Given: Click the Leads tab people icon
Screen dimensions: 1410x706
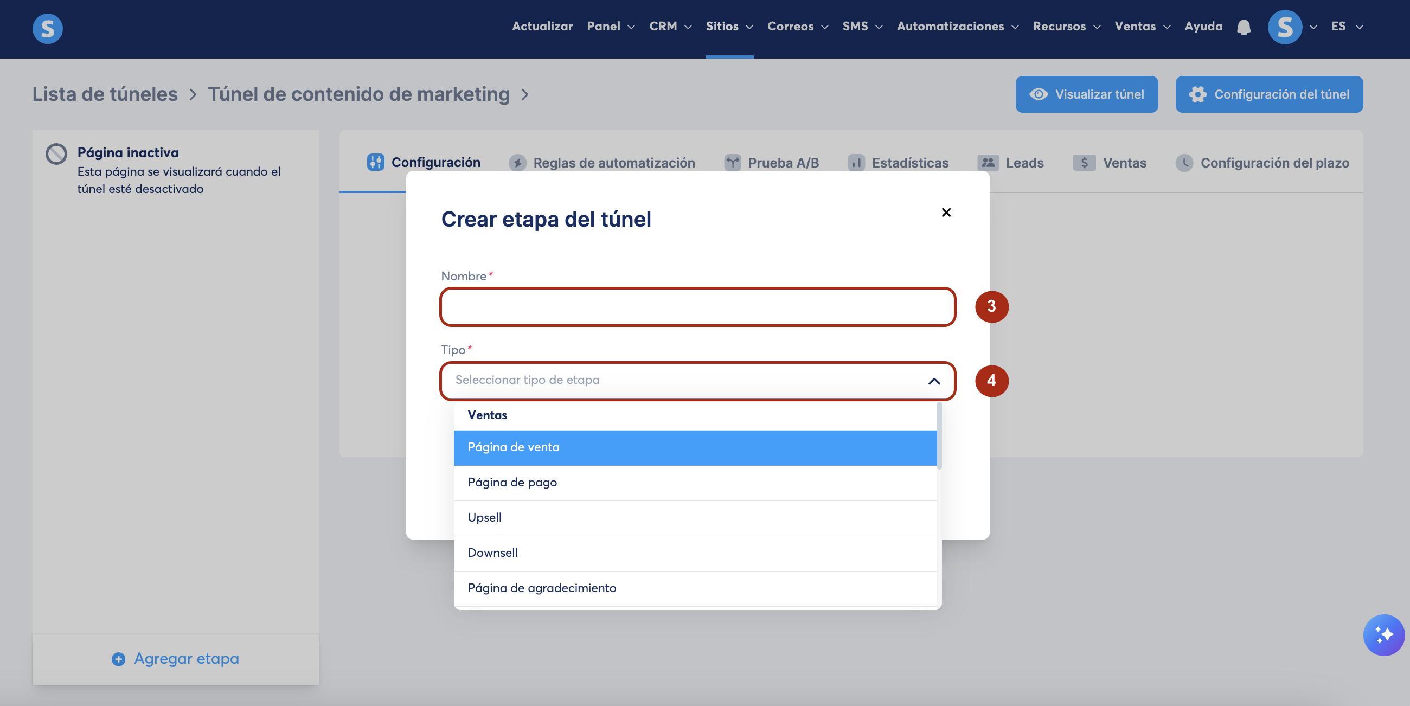Looking at the screenshot, I should tap(988, 163).
